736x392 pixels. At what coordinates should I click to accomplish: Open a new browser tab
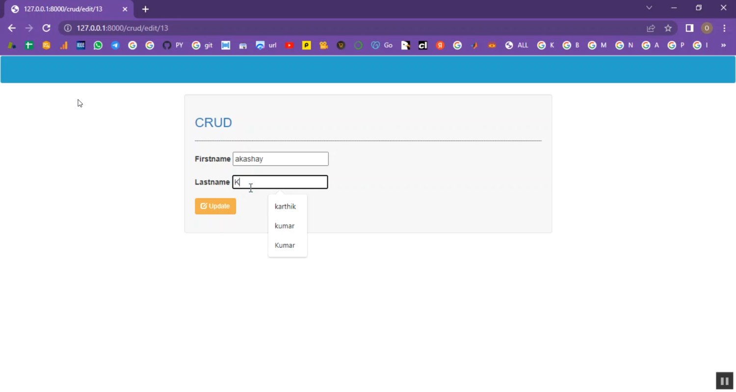[x=145, y=9]
